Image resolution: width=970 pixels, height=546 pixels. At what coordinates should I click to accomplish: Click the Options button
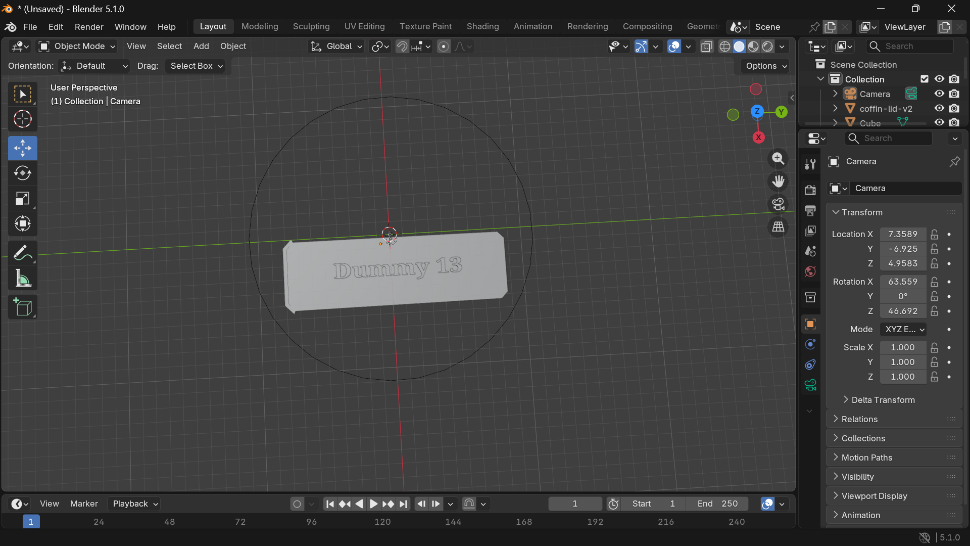click(x=766, y=66)
